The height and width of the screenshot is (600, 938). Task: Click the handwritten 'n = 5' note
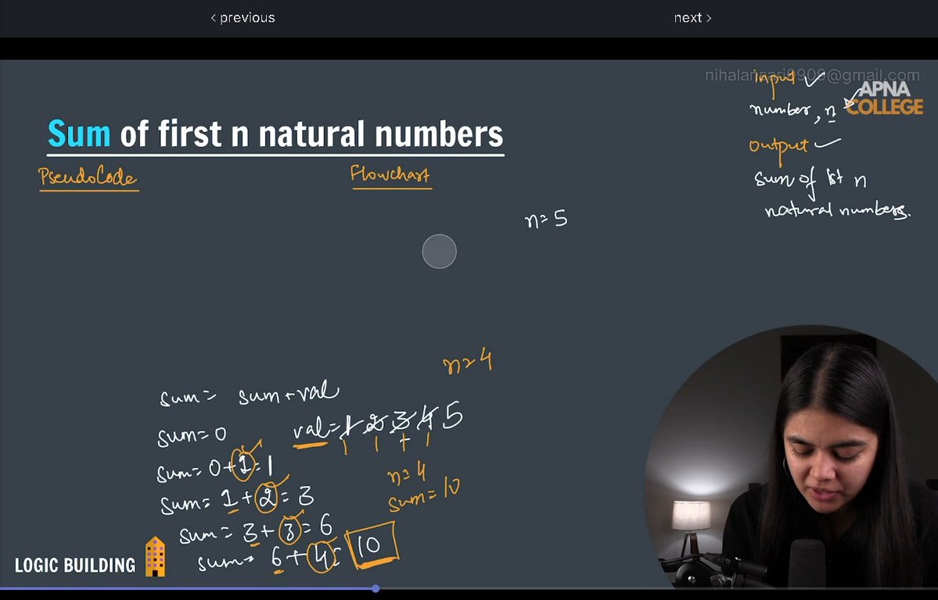[545, 220]
